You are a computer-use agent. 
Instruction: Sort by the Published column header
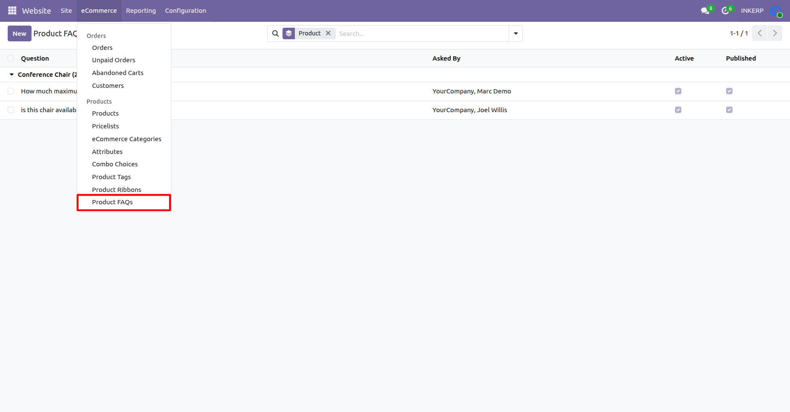click(x=741, y=58)
